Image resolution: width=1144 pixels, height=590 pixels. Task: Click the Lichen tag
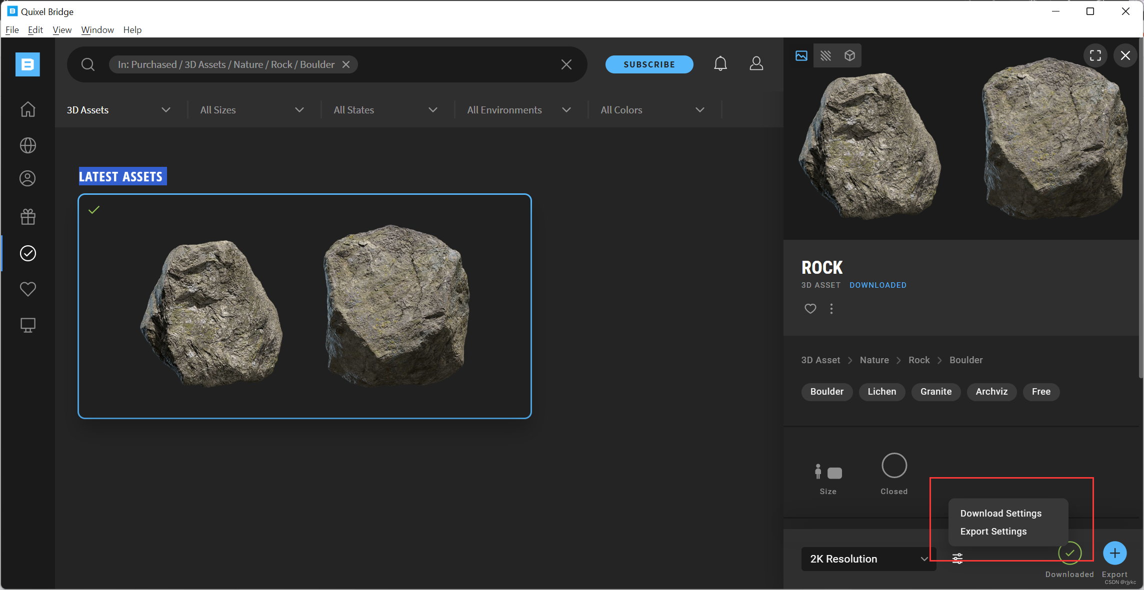(x=881, y=392)
